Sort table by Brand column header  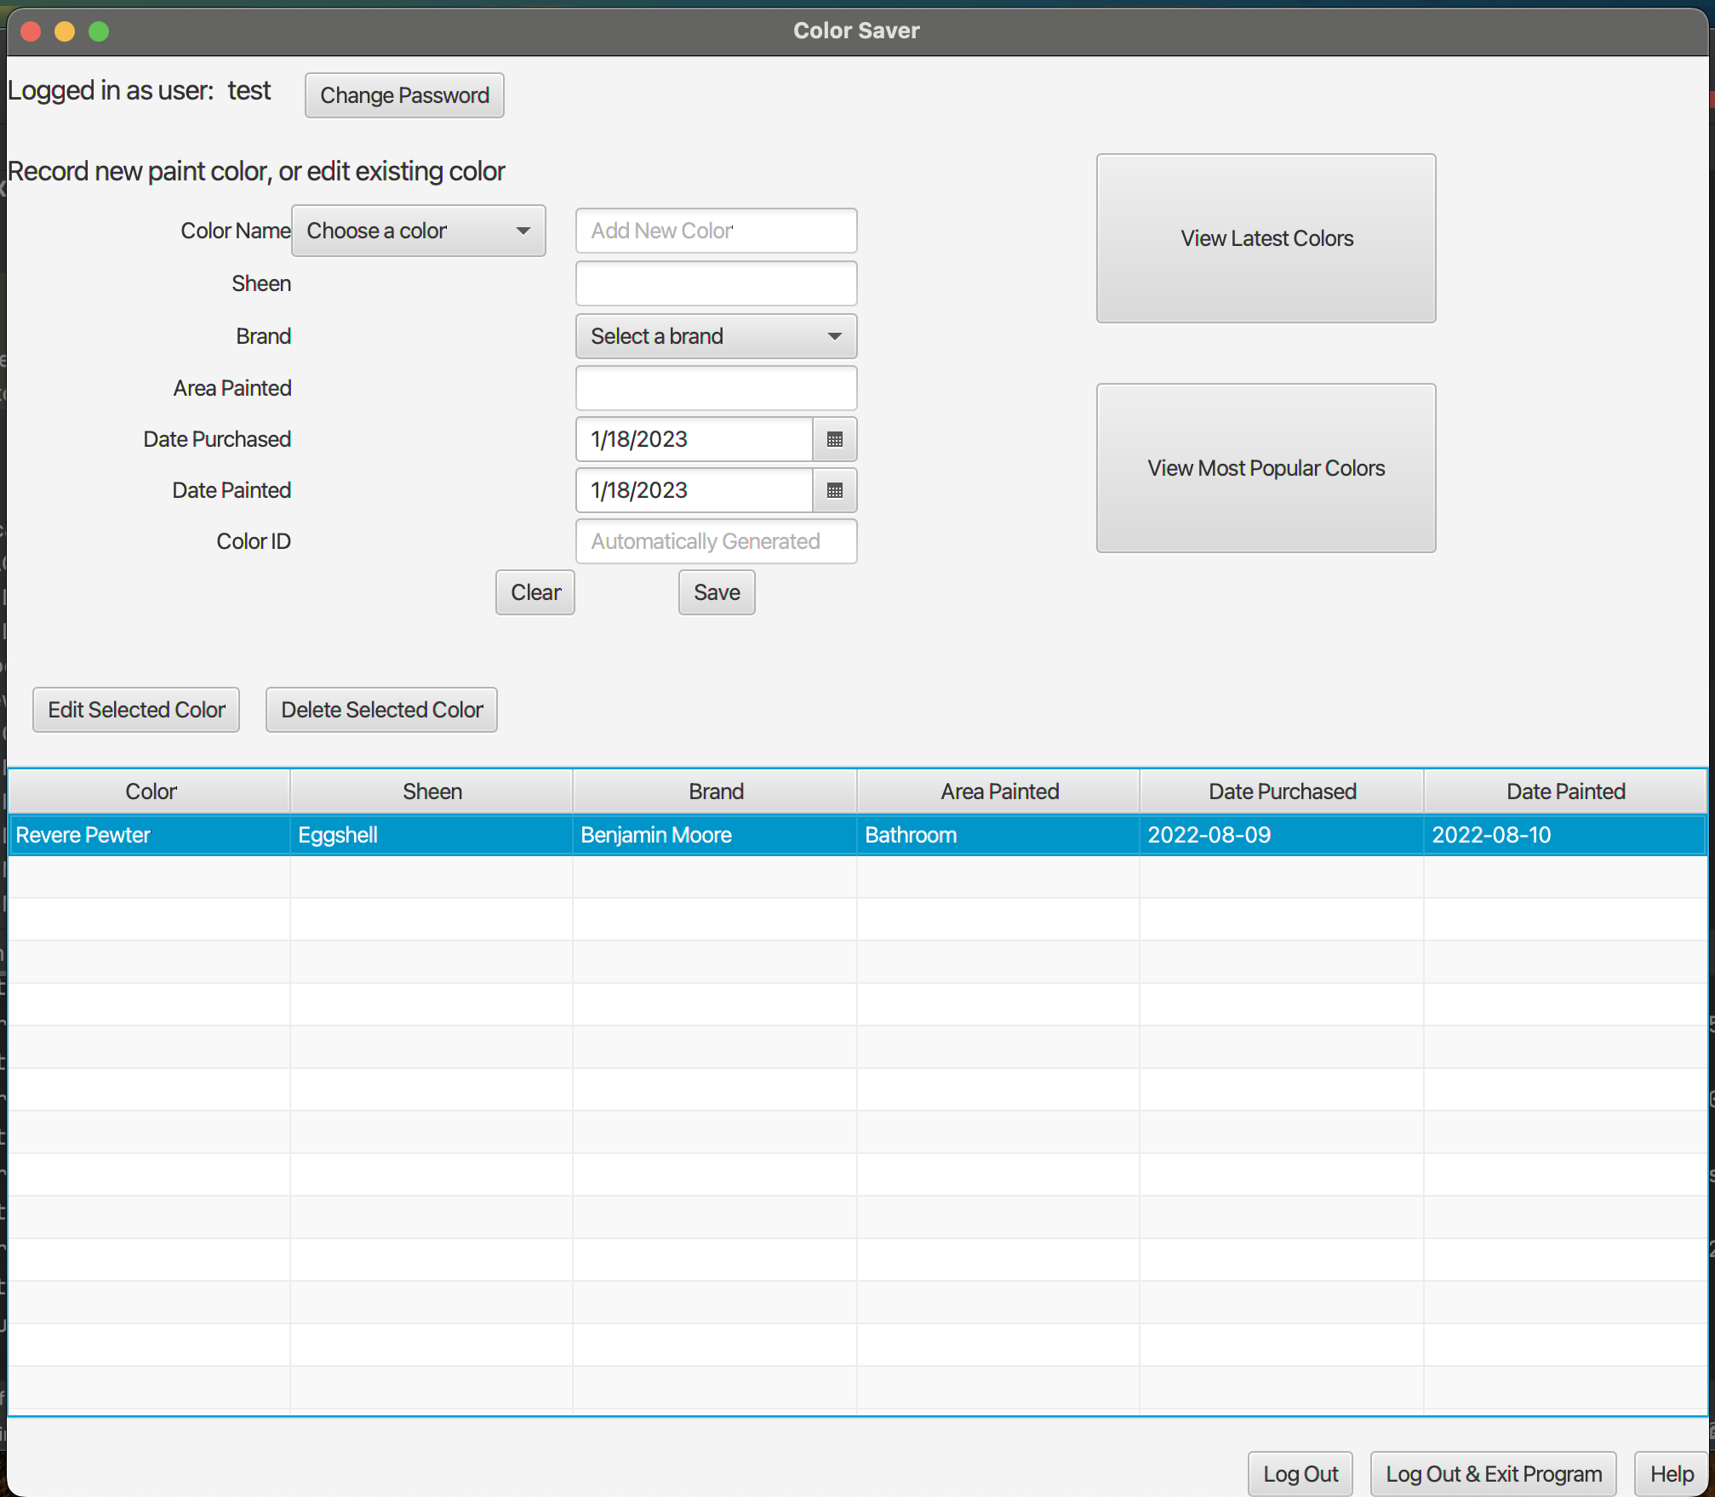(715, 791)
